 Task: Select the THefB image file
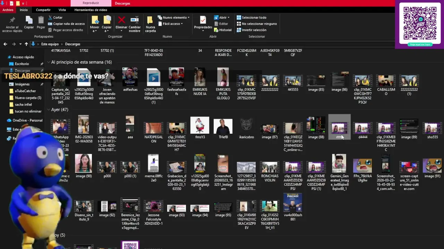(223, 128)
